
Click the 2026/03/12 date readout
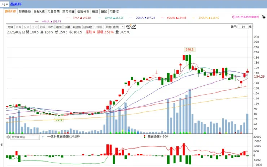pos(16,32)
